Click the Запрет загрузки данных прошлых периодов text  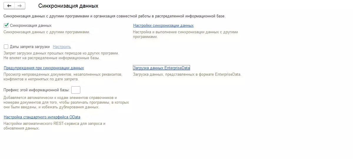[x=61, y=53]
